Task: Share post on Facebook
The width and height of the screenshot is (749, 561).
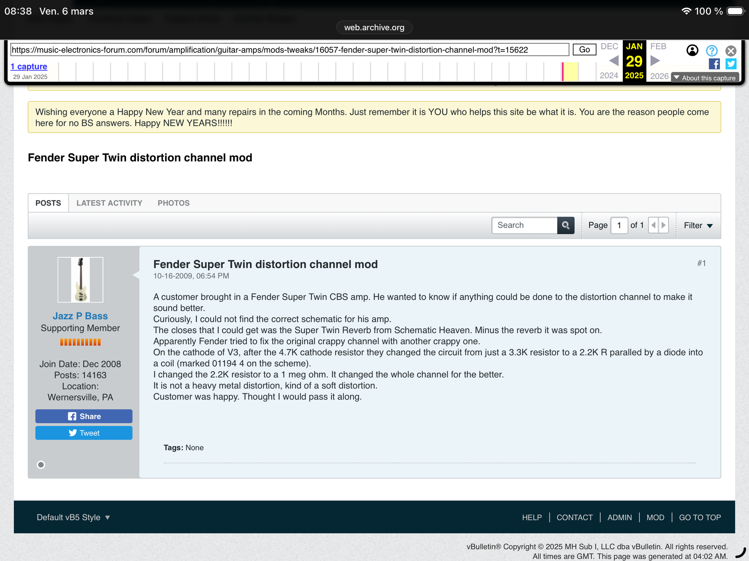Action: [84, 416]
